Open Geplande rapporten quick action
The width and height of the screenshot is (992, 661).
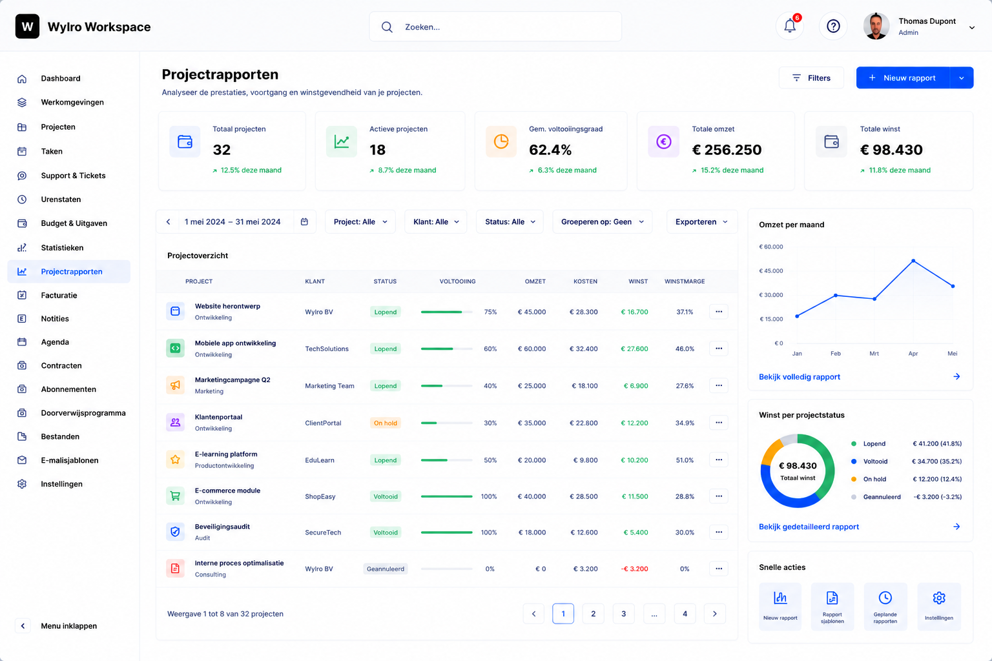(x=885, y=606)
